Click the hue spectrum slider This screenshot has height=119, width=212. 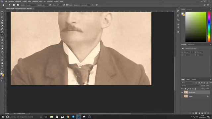(x=209, y=27)
